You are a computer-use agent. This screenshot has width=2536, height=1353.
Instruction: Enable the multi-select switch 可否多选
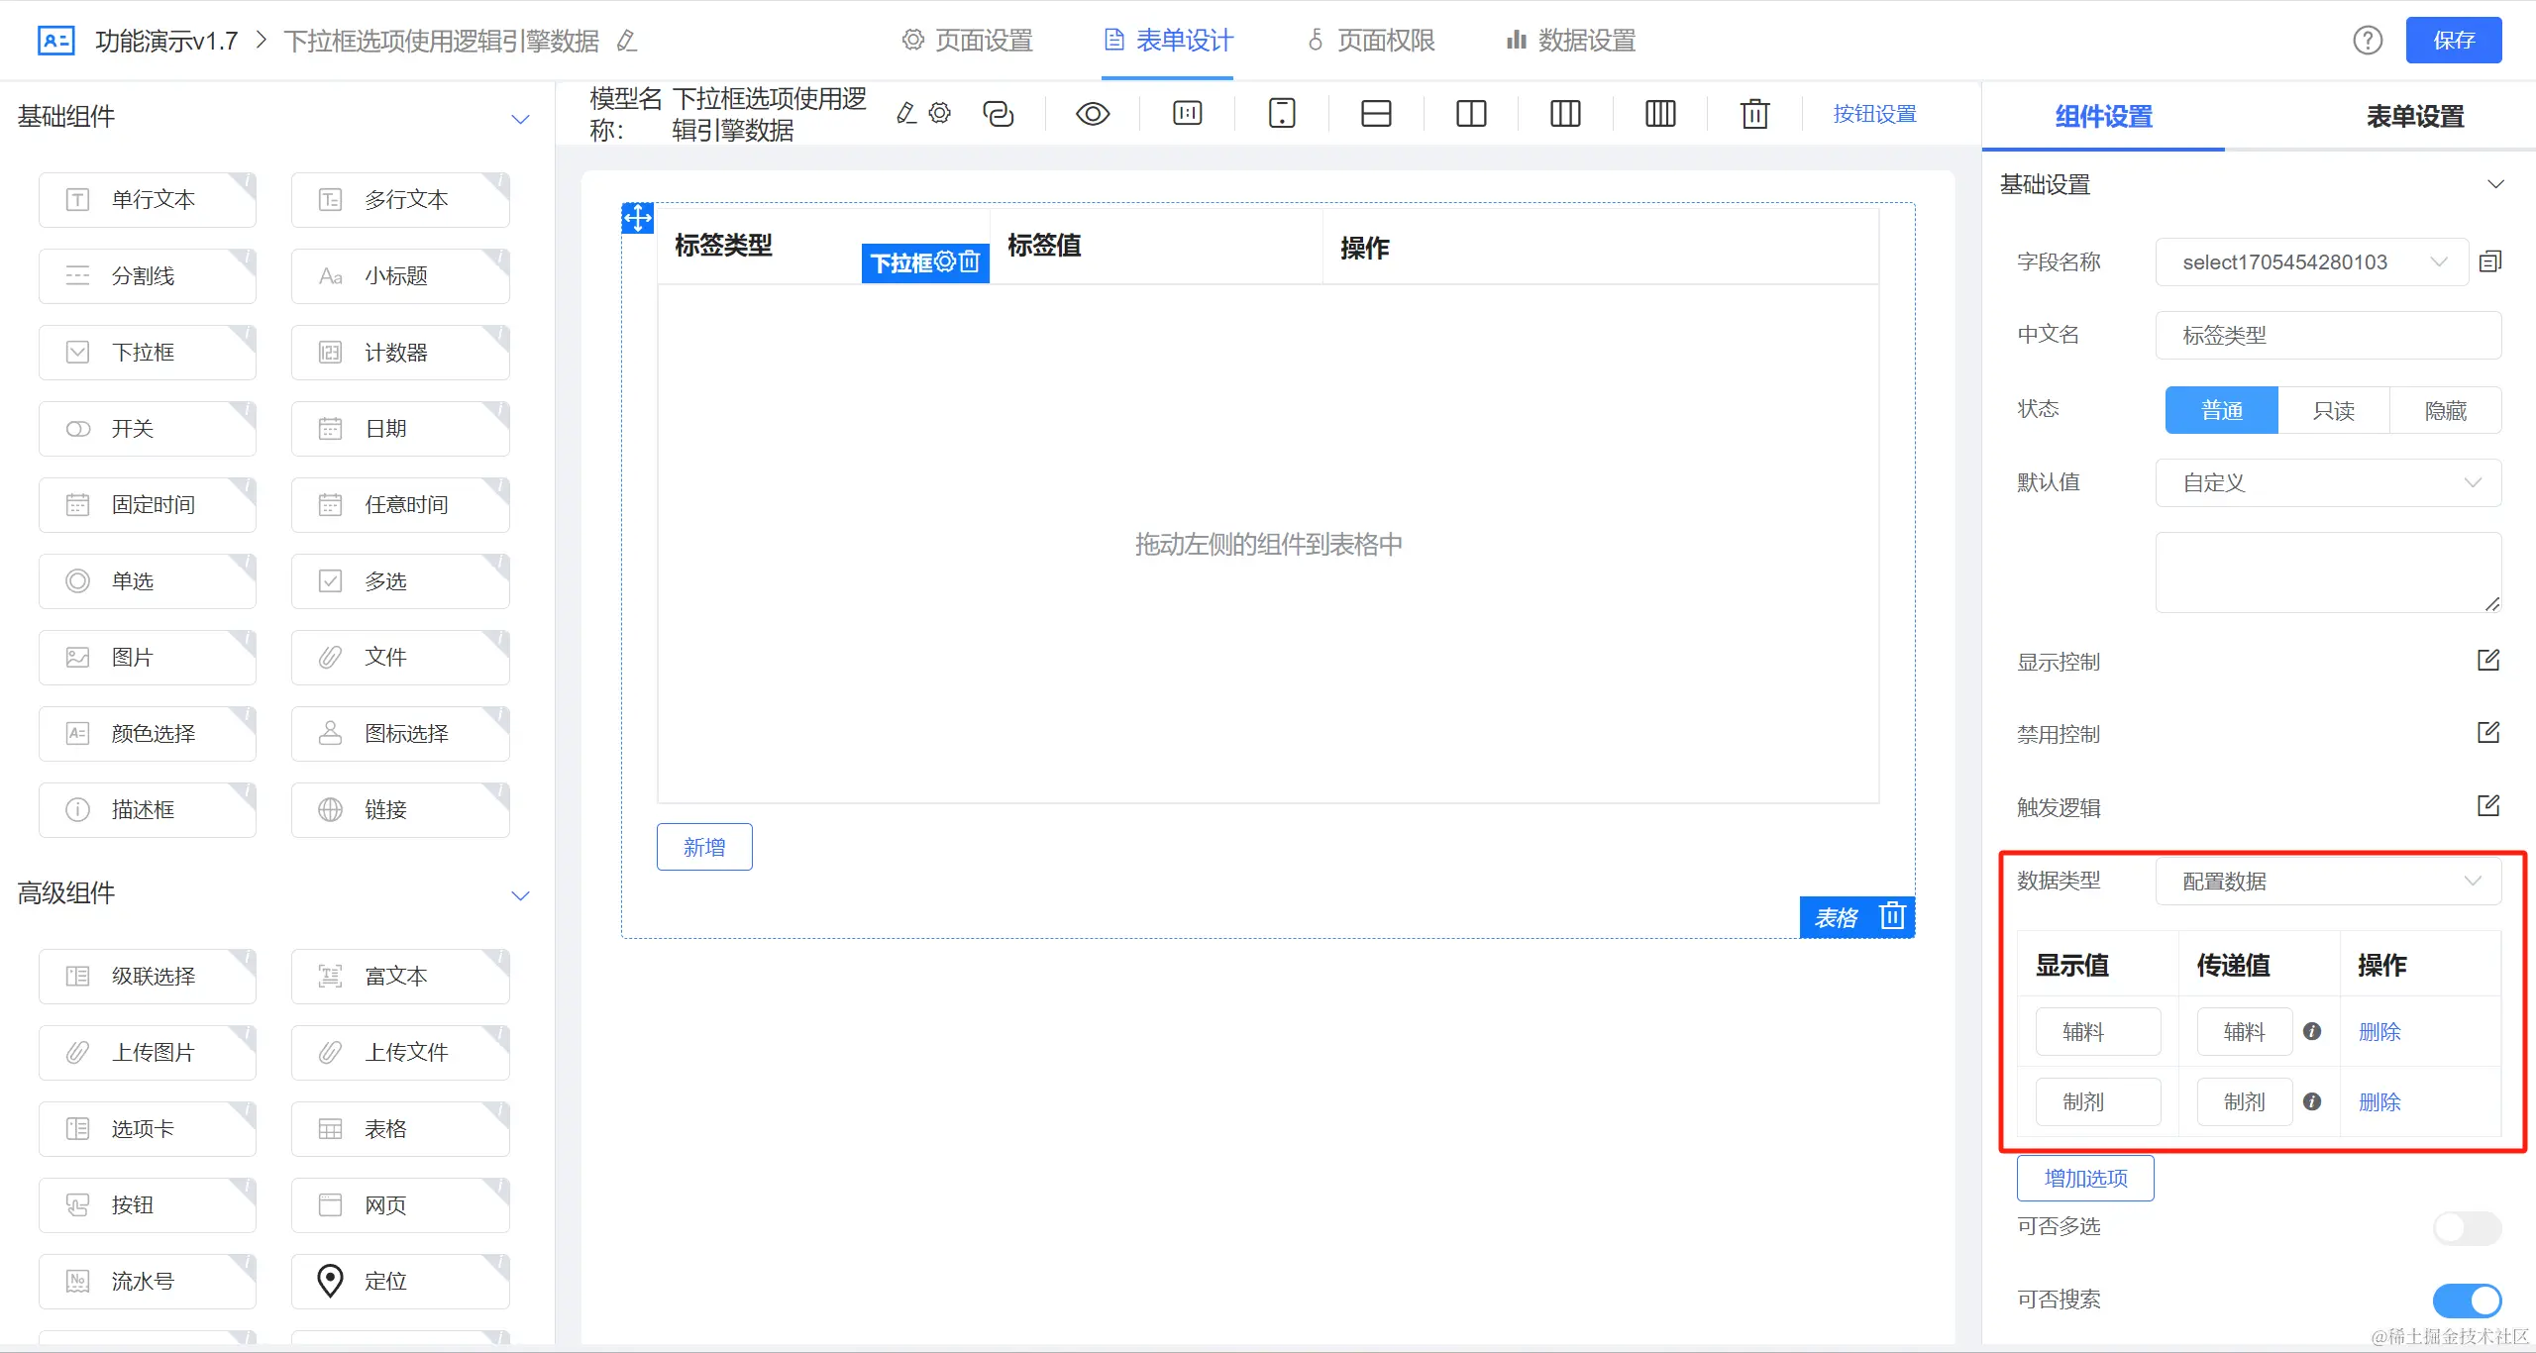click(x=2467, y=1228)
